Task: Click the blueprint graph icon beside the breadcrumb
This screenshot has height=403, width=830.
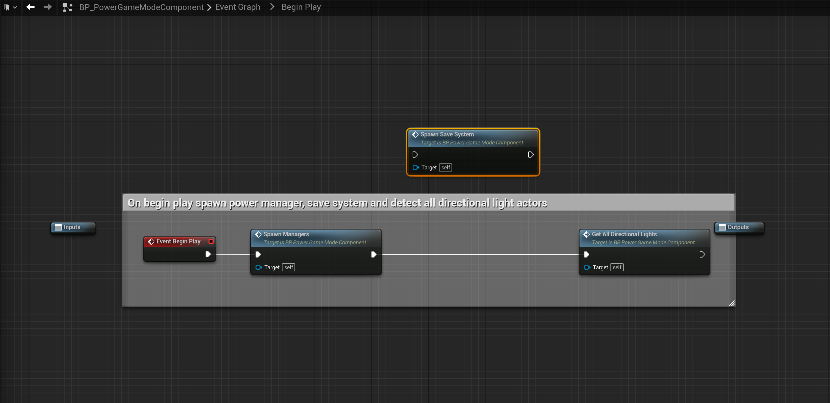Action: [67, 7]
